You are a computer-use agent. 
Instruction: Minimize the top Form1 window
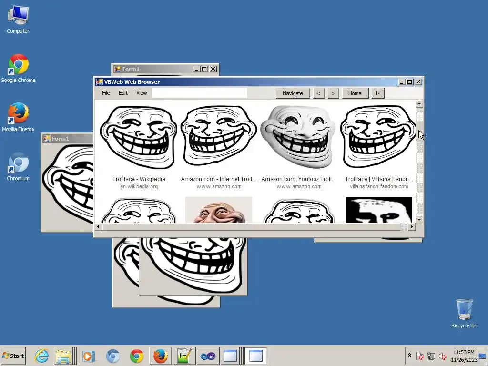(196, 69)
